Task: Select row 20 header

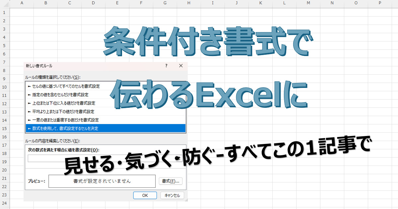Action: tap(5, 170)
